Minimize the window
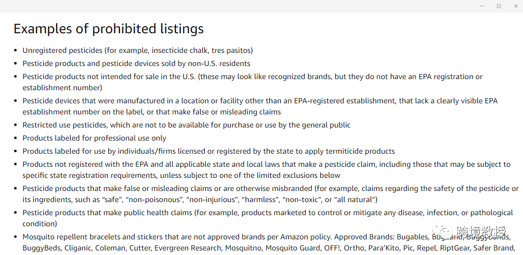This screenshot has width=523, height=255. (x=482, y=6)
